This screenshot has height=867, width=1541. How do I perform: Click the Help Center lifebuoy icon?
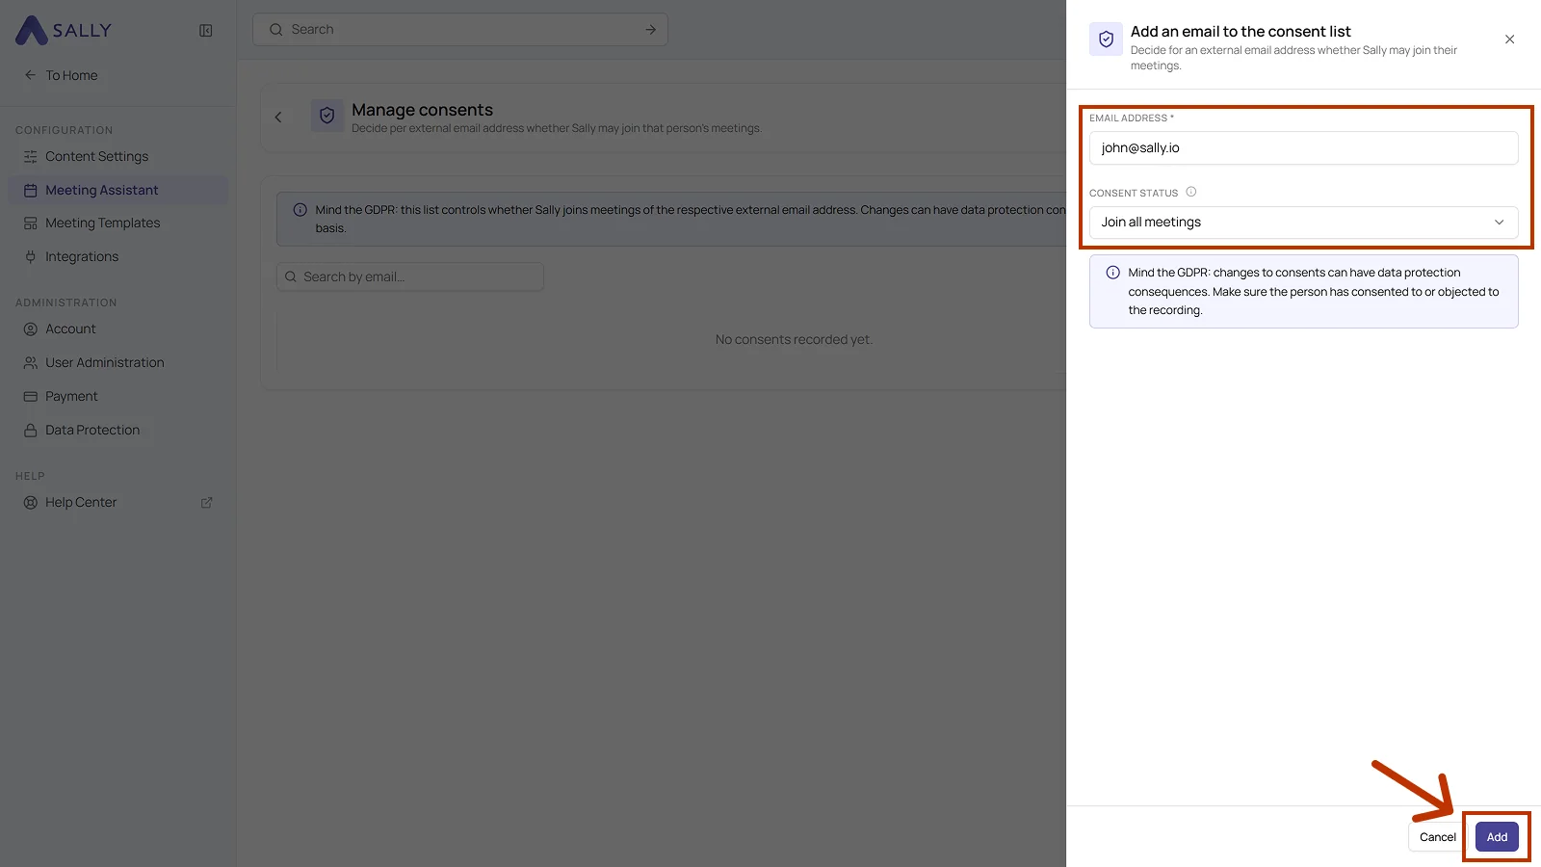30,502
